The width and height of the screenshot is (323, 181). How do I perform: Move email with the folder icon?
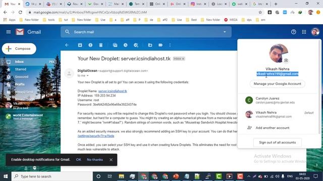click(150, 45)
